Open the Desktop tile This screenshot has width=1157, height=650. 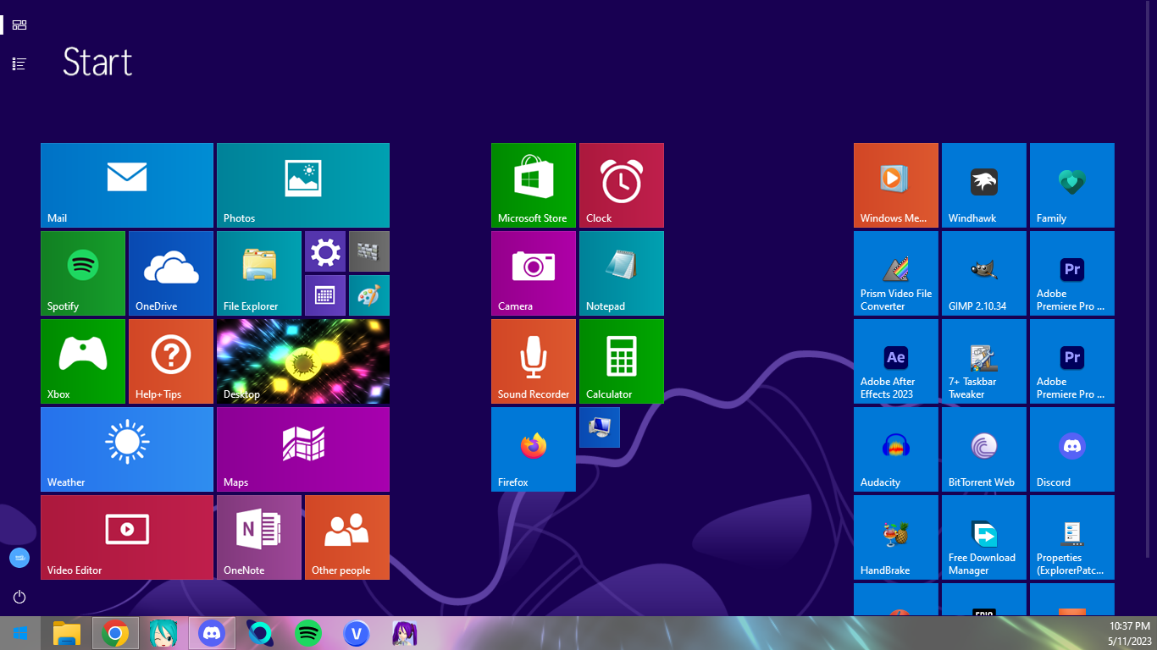303,361
